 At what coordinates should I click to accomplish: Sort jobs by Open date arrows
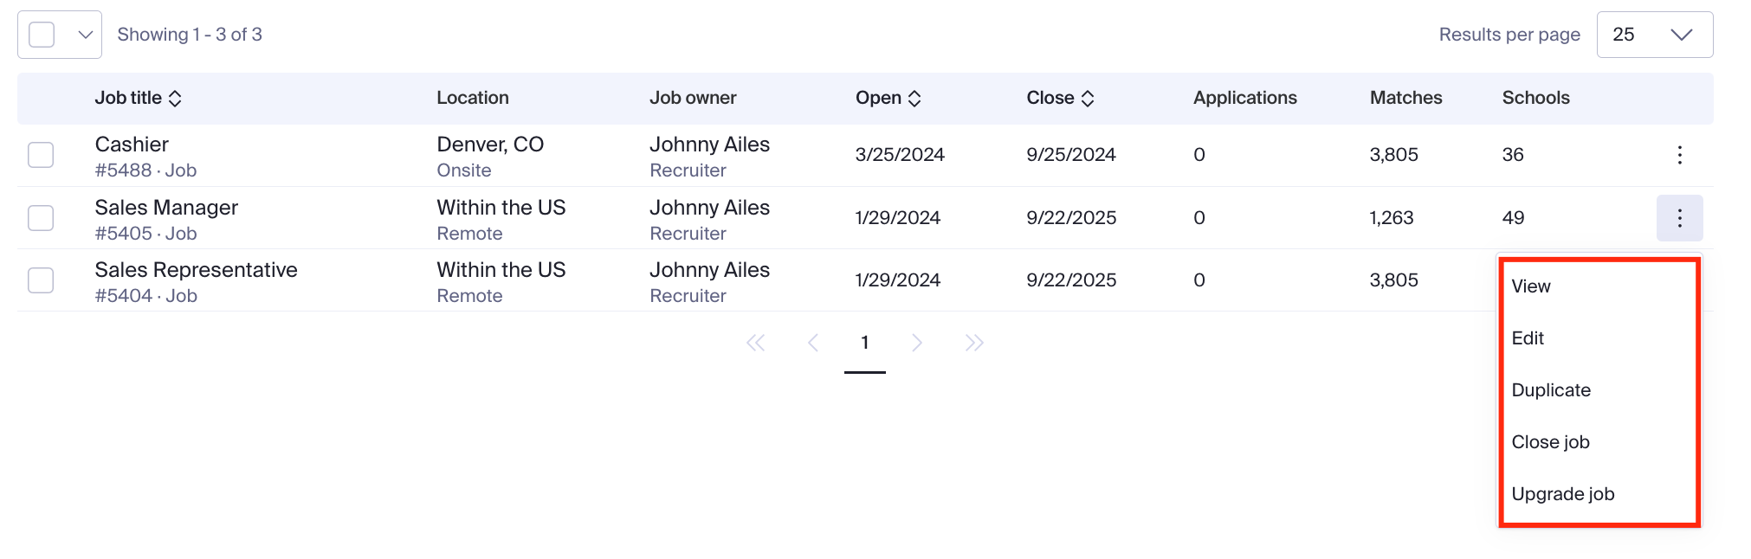click(x=914, y=99)
